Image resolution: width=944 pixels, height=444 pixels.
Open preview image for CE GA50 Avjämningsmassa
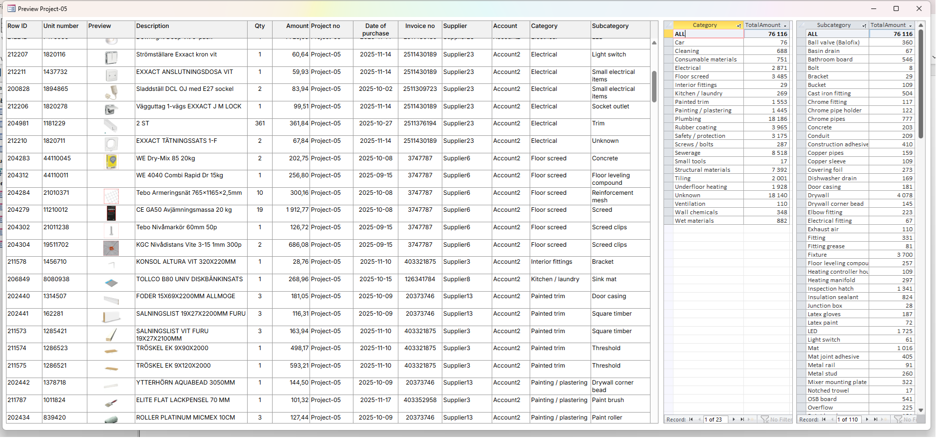coord(111,213)
